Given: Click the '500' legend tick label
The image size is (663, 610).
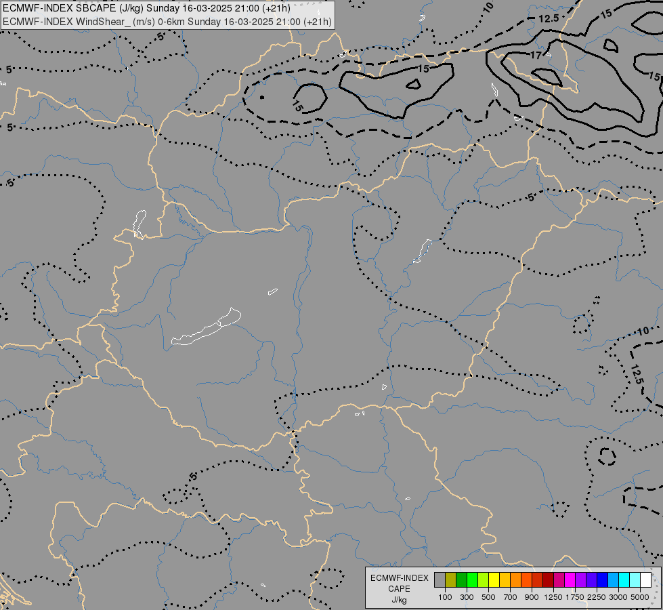Looking at the screenshot, I should click(x=488, y=597).
